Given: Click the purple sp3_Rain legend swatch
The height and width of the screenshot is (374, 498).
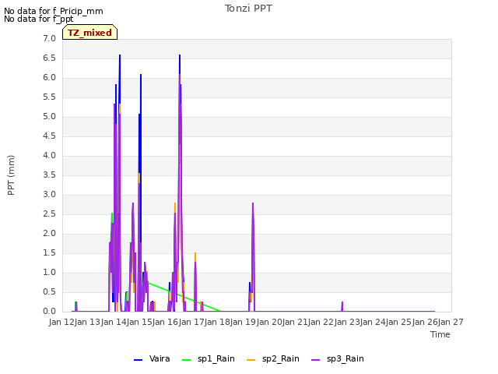Looking at the screenshot, I should 315,360.
